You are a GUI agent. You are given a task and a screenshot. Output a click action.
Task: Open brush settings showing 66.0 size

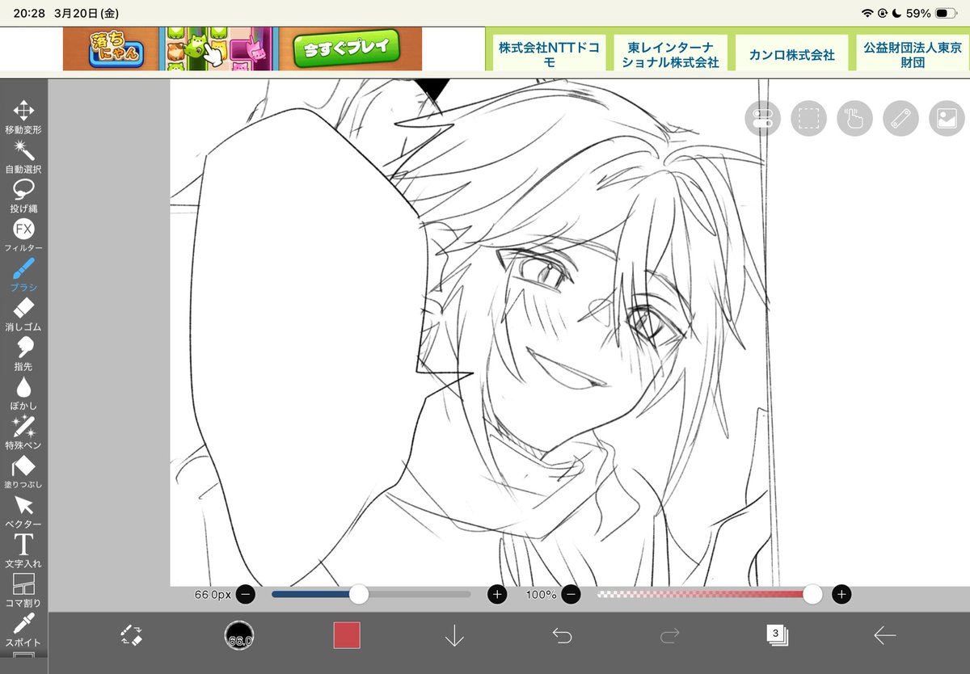[x=239, y=635]
